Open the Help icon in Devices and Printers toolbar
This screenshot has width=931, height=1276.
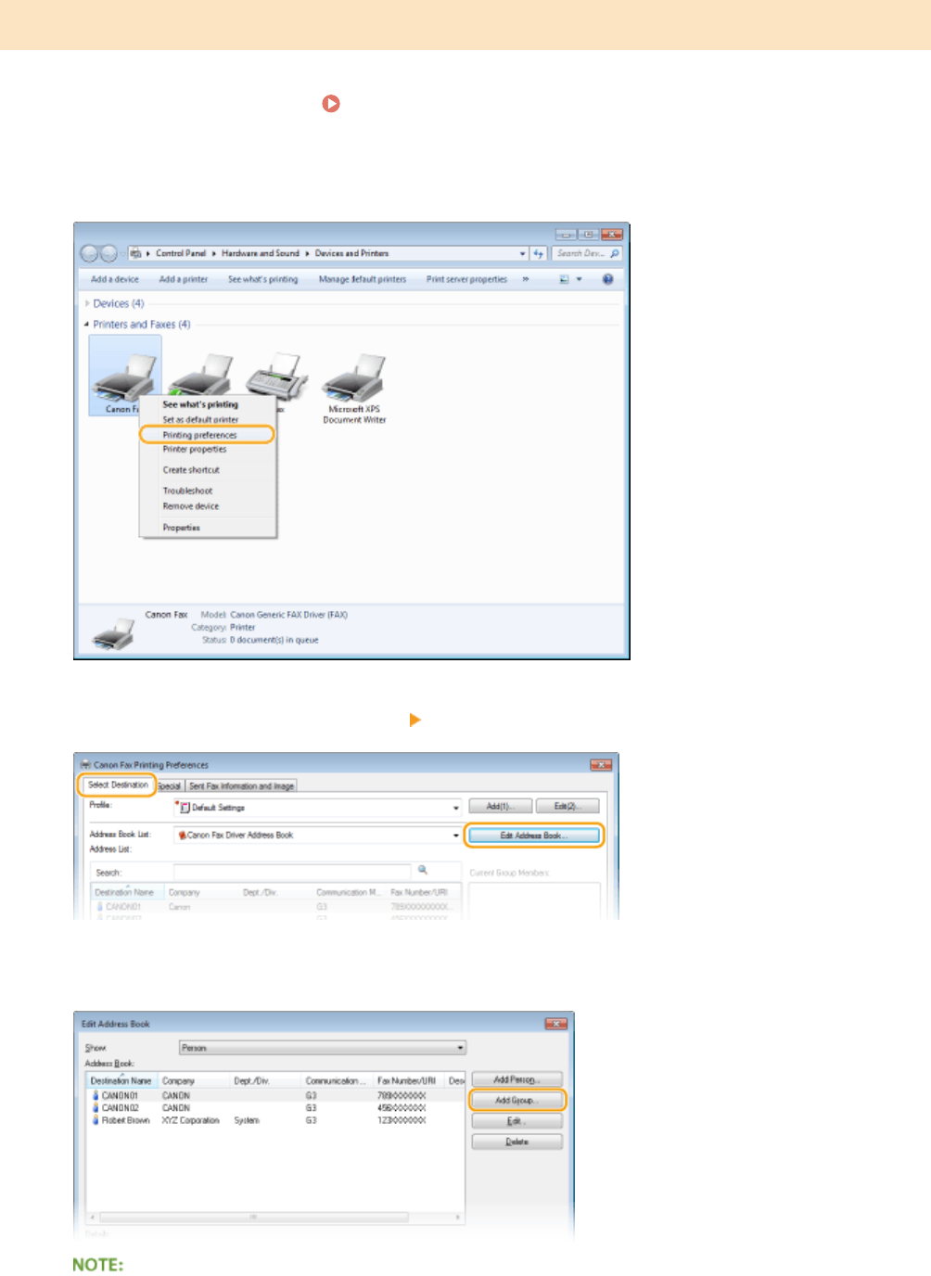point(608,279)
